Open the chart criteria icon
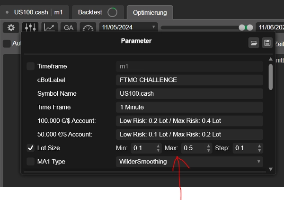 49,27
